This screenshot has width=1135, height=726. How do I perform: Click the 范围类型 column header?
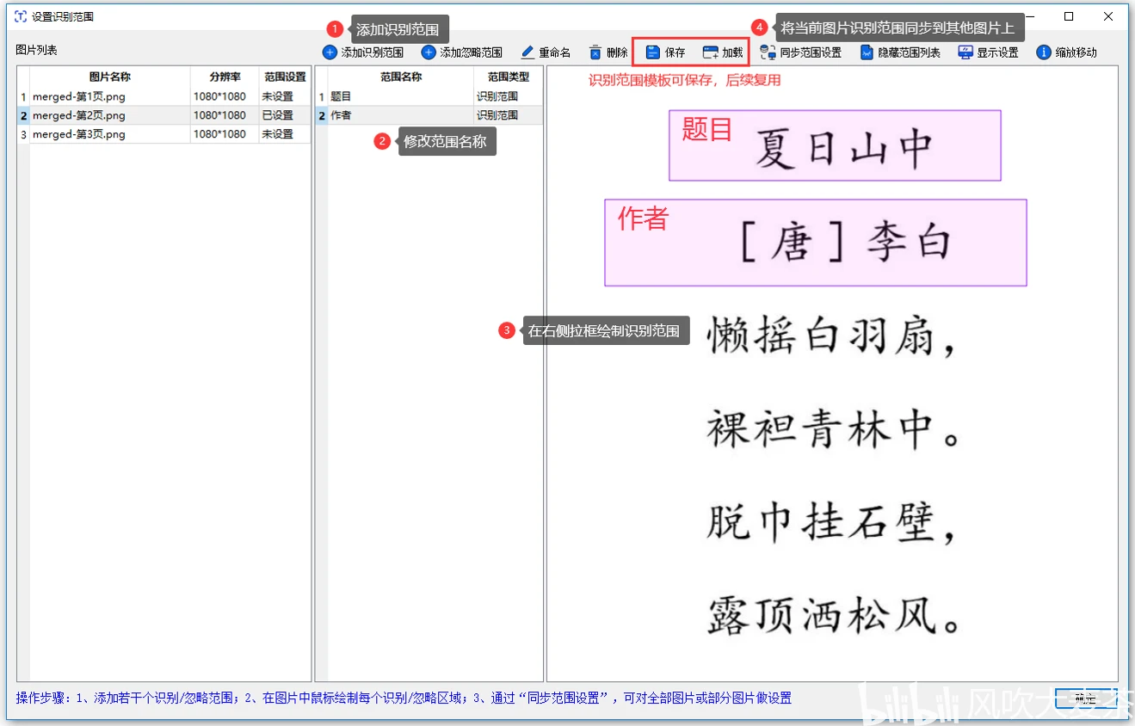click(x=509, y=77)
